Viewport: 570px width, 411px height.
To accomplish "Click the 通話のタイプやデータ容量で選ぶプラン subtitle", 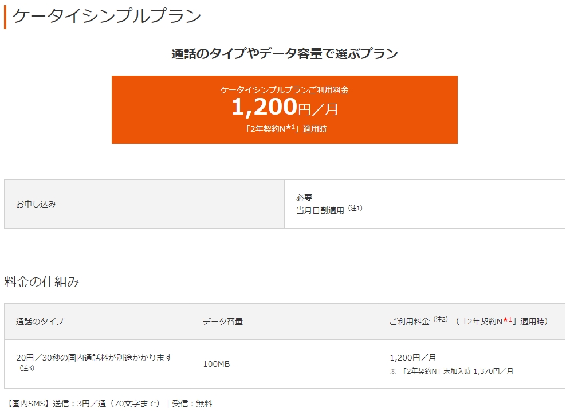I will point(285,53).
